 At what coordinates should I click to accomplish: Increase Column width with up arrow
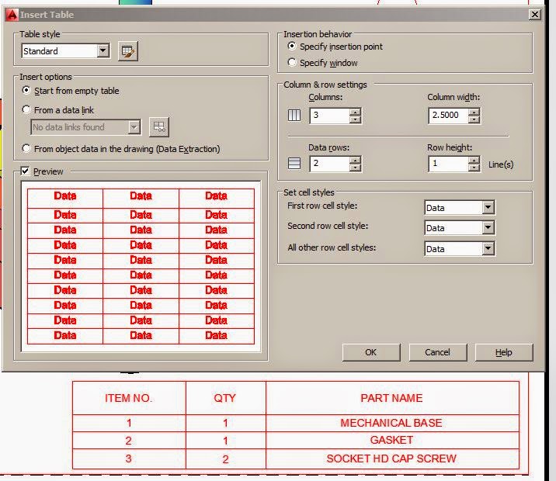(474, 112)
